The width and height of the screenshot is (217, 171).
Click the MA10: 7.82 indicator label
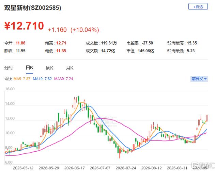point(42,79)
